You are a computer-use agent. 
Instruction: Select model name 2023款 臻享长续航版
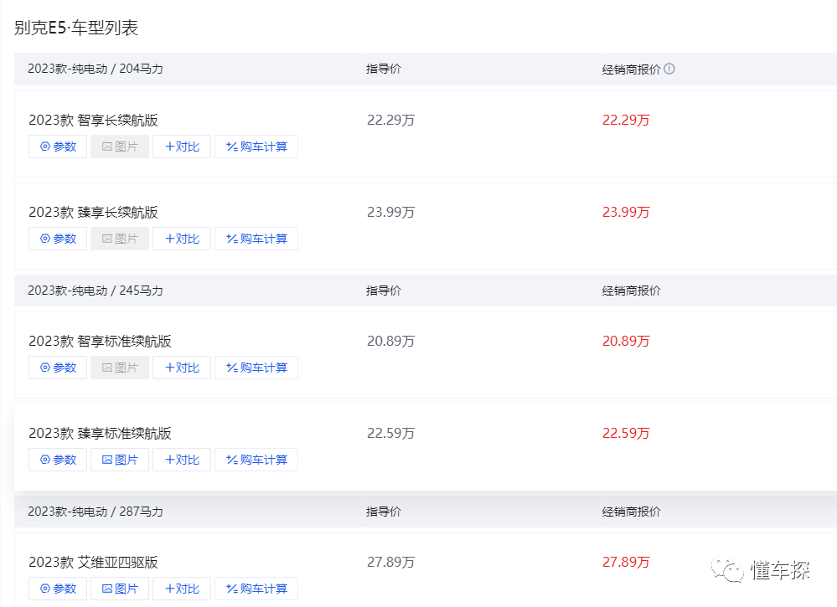(93, 213)
